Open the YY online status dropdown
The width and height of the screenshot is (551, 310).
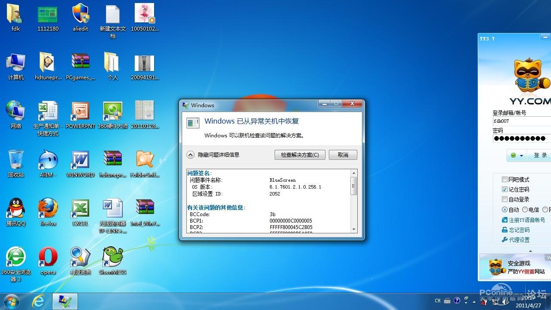tap(517, 155)
